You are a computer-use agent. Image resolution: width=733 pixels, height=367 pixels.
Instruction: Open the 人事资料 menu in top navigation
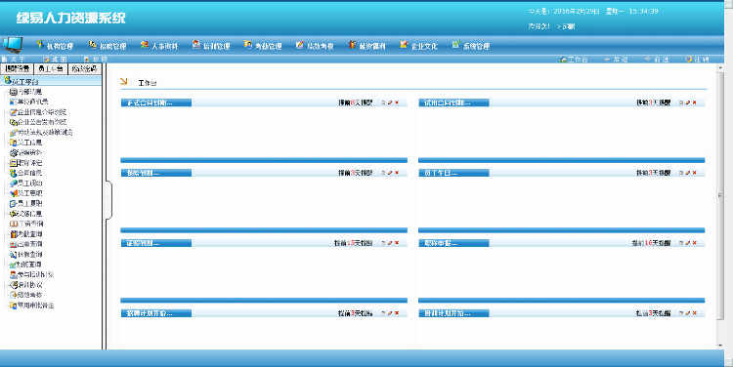[159, 45]
